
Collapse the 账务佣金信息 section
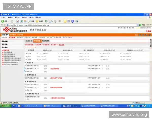[x=26, y=81]
